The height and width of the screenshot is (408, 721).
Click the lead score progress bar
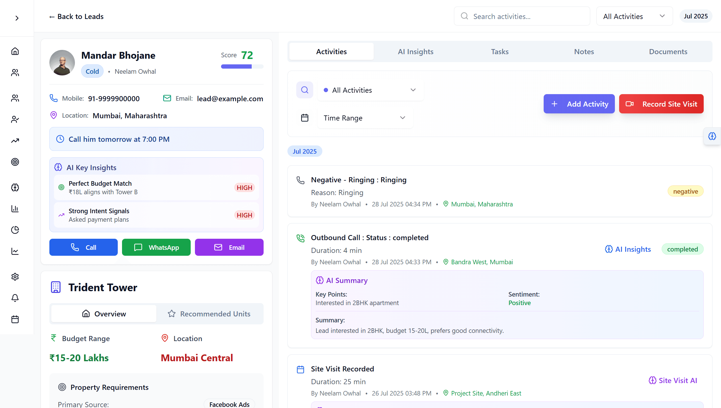point(242,67)
